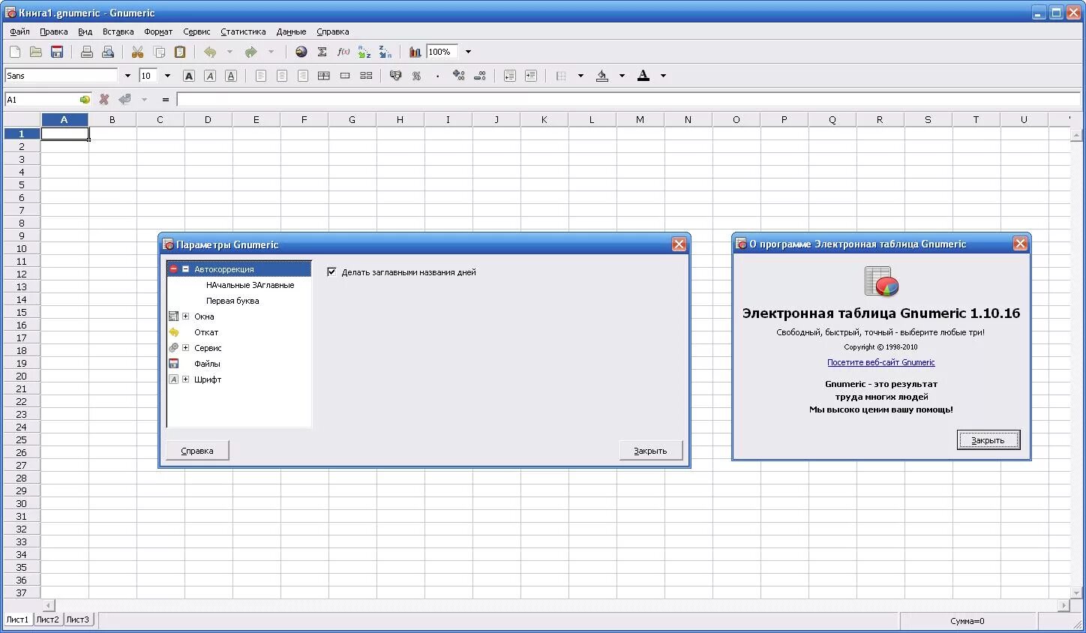Select 'Откат' in the preferences tree

(206, 332)
